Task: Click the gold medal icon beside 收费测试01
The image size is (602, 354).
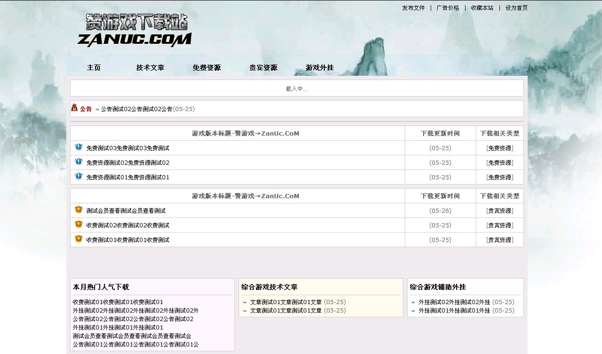Action: click(x=79, y=239)
